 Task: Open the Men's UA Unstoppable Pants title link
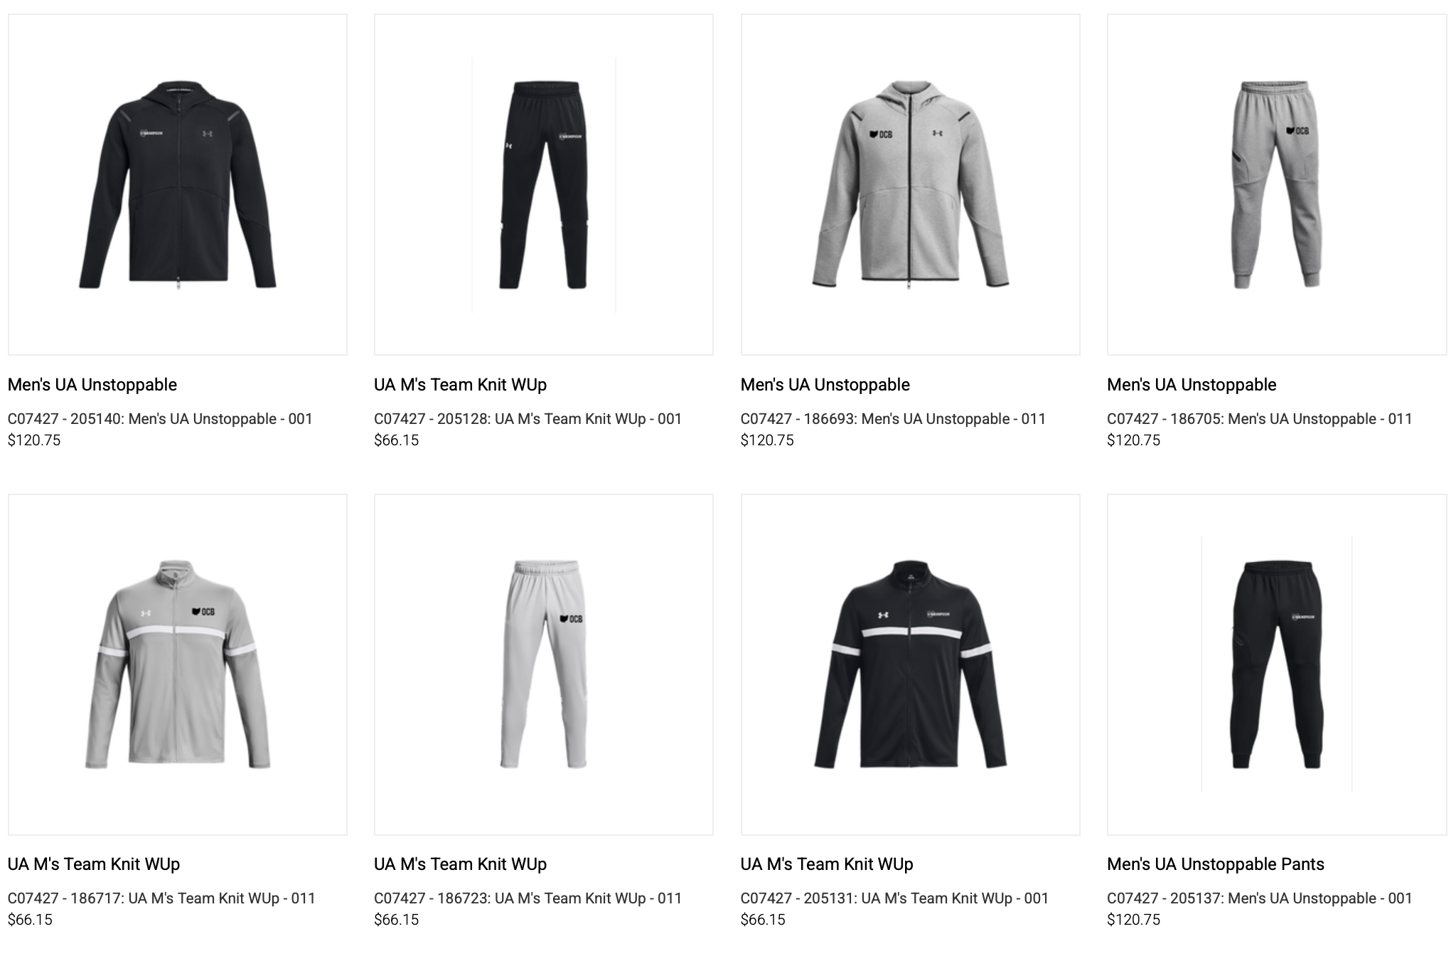(1216, 864)
